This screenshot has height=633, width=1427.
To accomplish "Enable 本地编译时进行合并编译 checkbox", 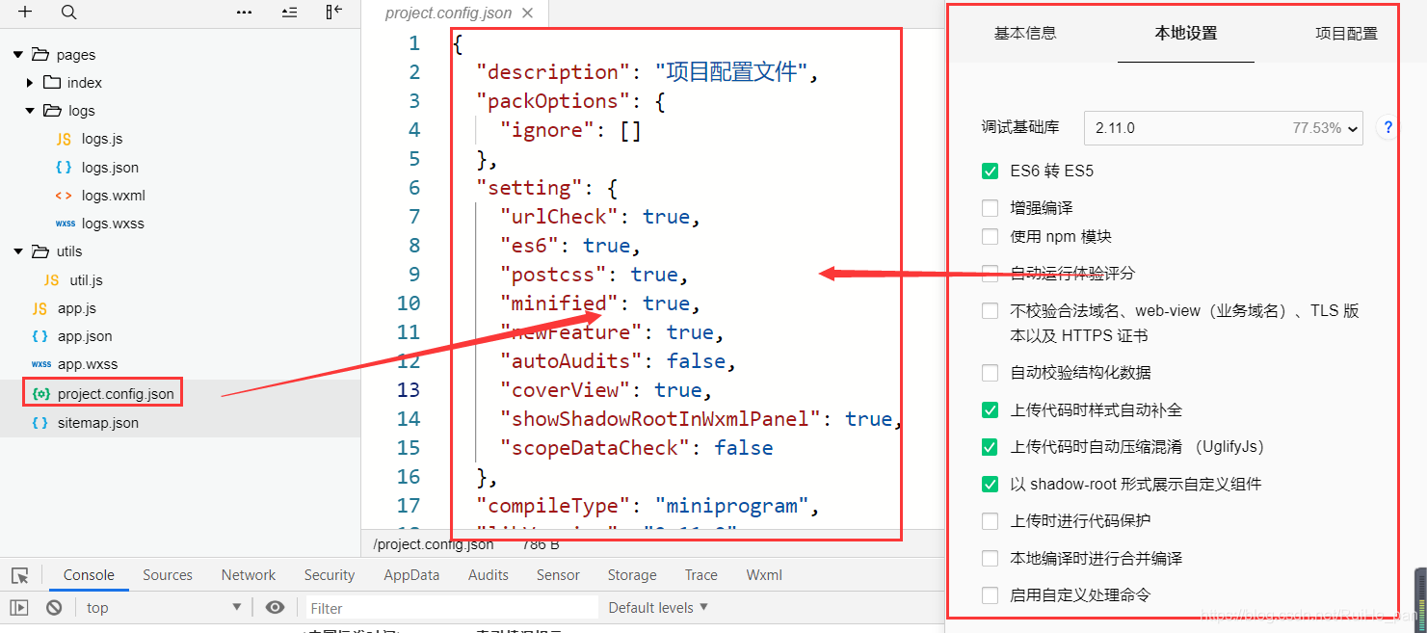I will pos(990,559).
